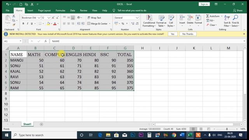This screenshot has height=140, width=249.
Task: Close the New Install Detected notification bar
Action: click(244, 34)
